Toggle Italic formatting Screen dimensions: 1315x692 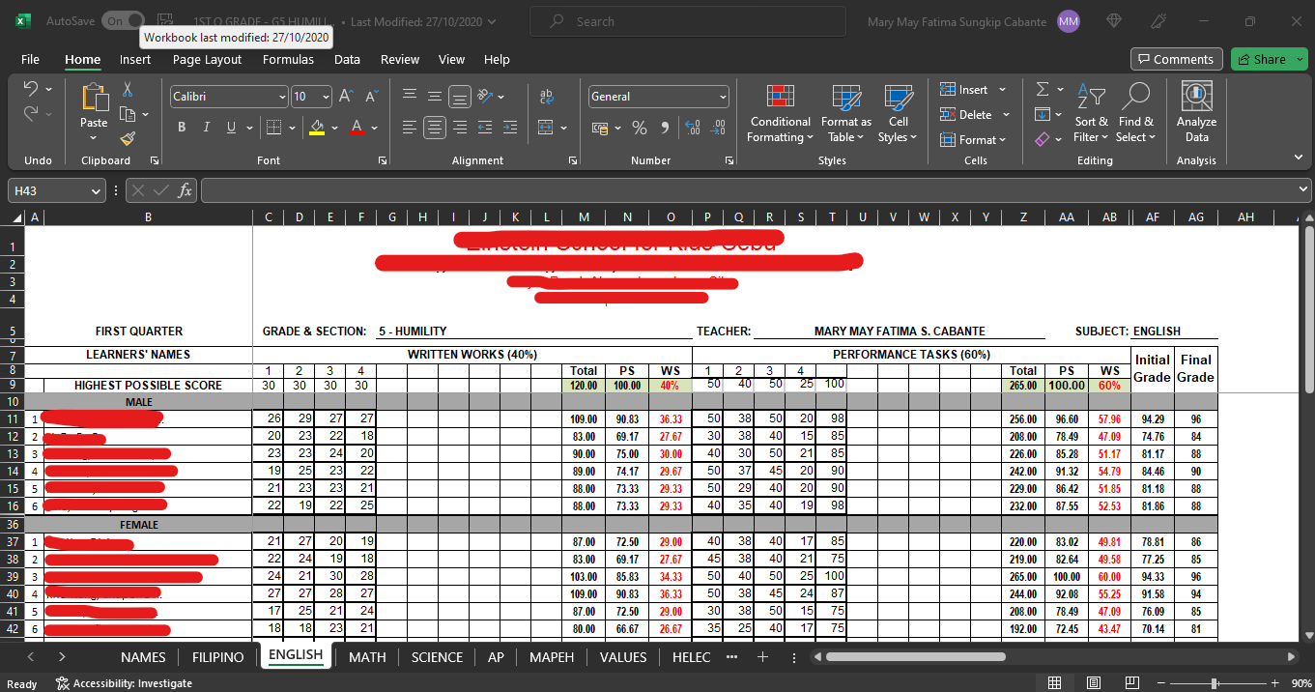[x=206, y=128]
